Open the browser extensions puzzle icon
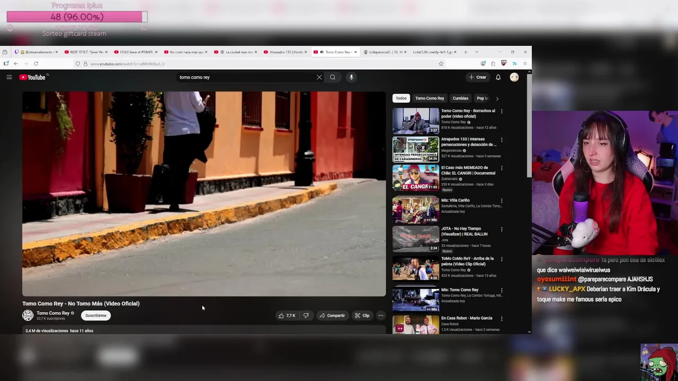The height and width of the screenshot is (381, 678). (x=493, y=63)
